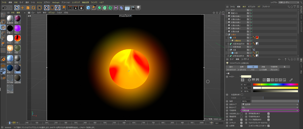Open the 可視照明 dropdown

point(270,110)
